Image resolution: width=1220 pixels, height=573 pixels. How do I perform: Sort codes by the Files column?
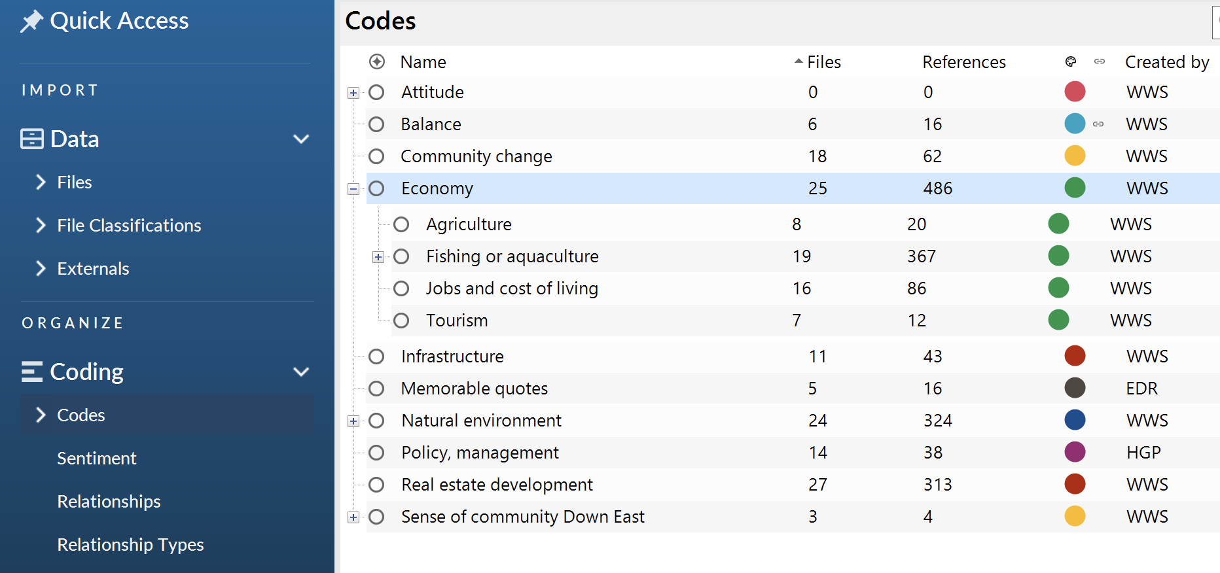(823, 62)
